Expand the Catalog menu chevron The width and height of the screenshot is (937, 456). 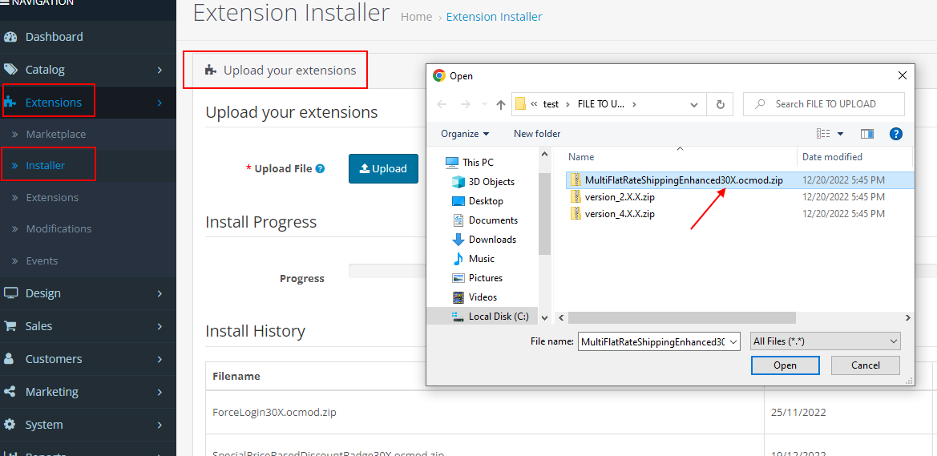[160, 70]
